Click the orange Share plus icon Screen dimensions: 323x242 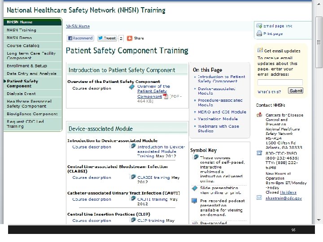(130, 38)
